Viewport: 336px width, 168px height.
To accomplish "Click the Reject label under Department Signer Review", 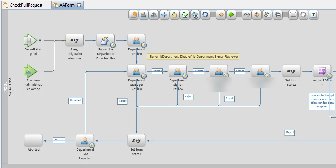I will click(x=188, y=97).
